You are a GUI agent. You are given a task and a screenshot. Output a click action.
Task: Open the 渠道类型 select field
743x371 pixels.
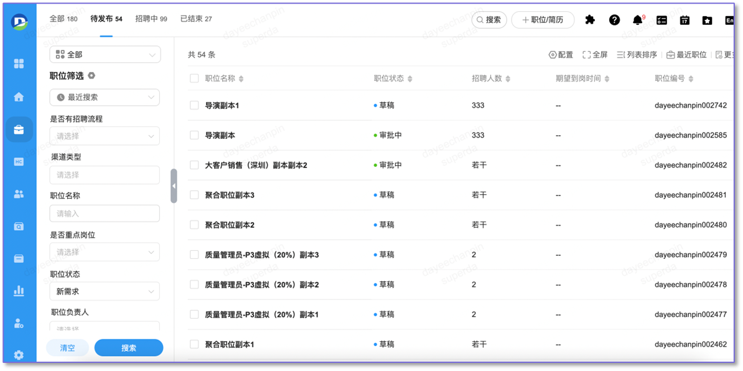tap(105, 175)
